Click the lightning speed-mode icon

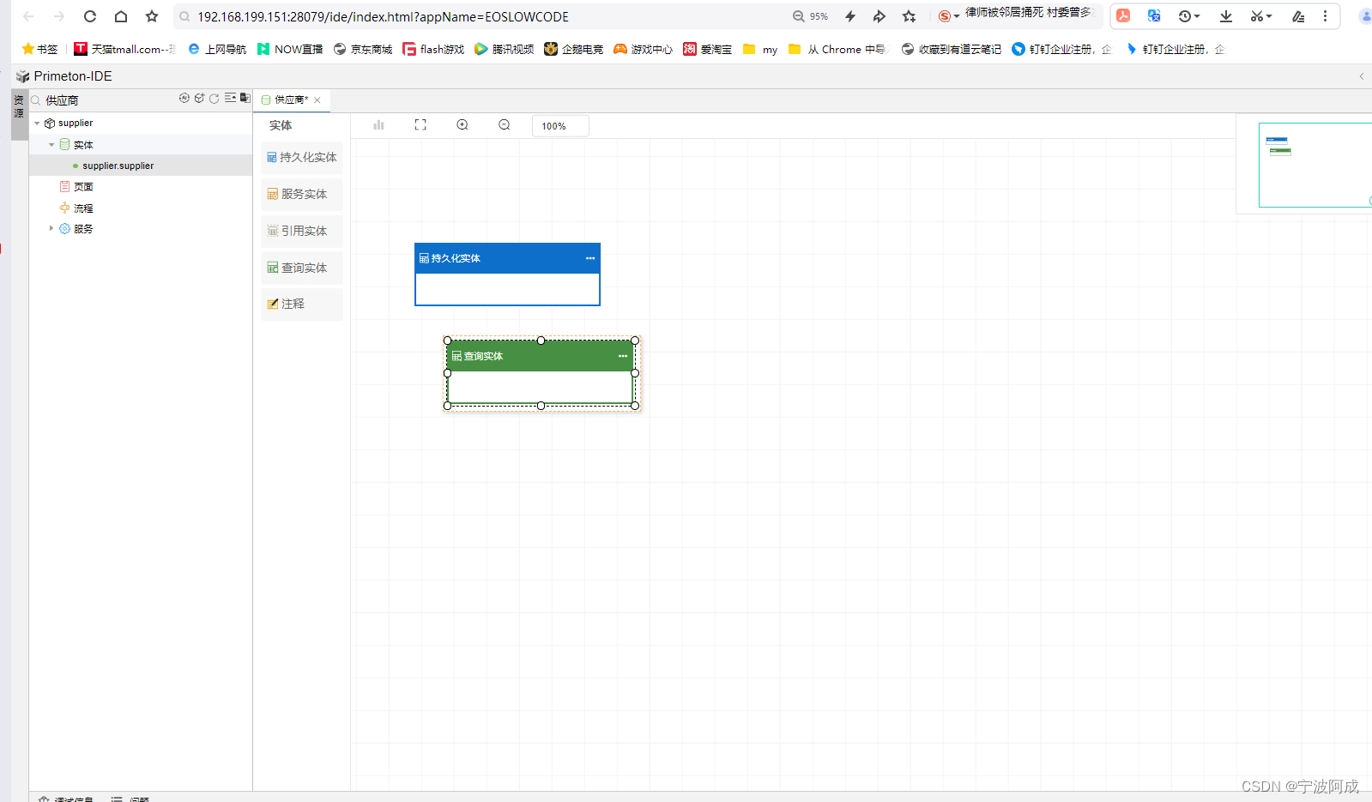[850, 16]
